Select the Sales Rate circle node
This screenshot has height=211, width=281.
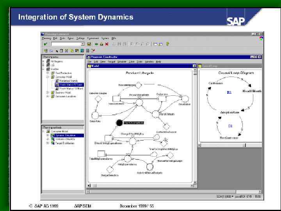95,116
